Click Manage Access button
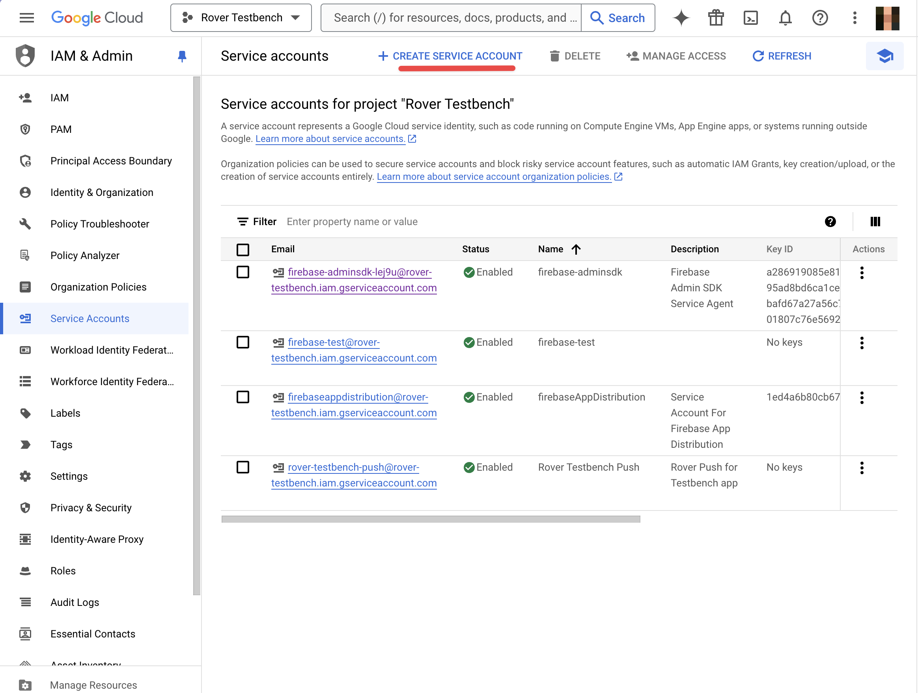 (x=676, y=56)
